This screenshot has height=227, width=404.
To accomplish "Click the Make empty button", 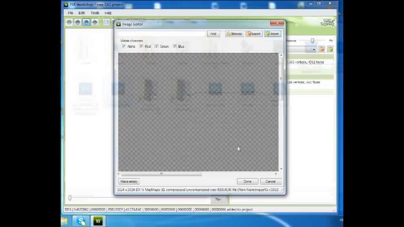I will [x=129, y=181].
